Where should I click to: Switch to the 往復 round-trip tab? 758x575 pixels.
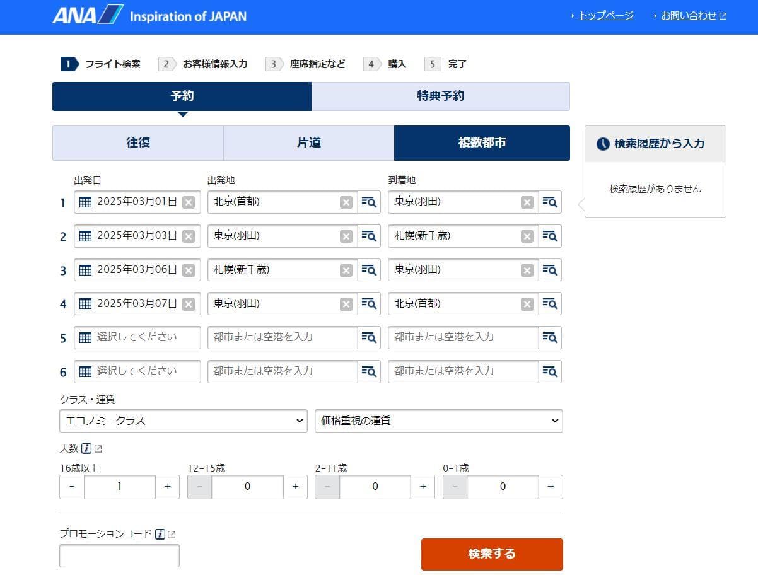(138, 143)
